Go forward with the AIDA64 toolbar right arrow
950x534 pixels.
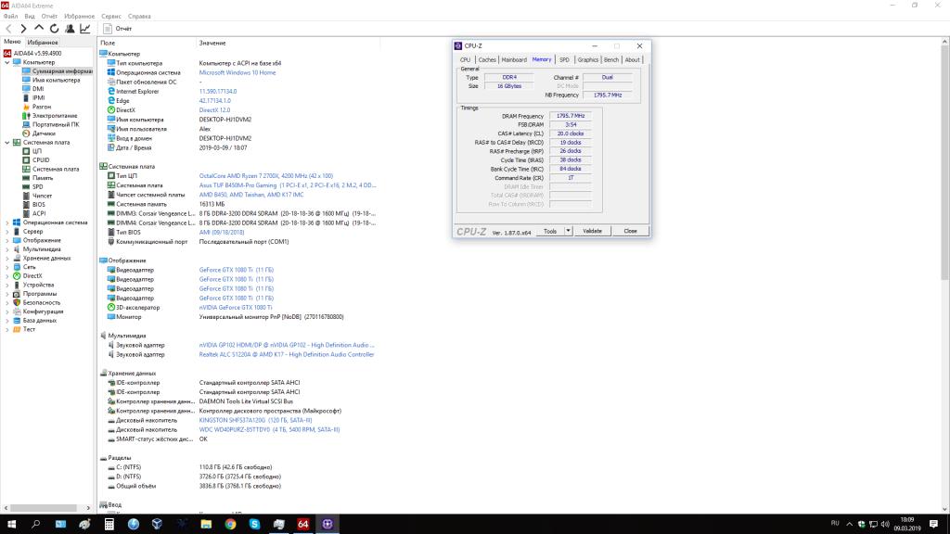pos(23,29)
